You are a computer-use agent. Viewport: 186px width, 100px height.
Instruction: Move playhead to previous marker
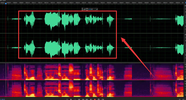coord(79,99)
